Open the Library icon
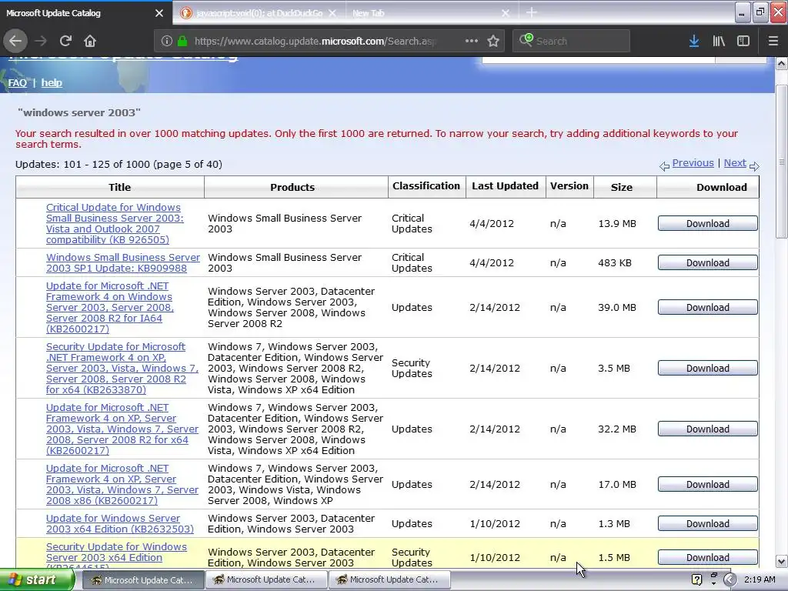 pos(719,41)
